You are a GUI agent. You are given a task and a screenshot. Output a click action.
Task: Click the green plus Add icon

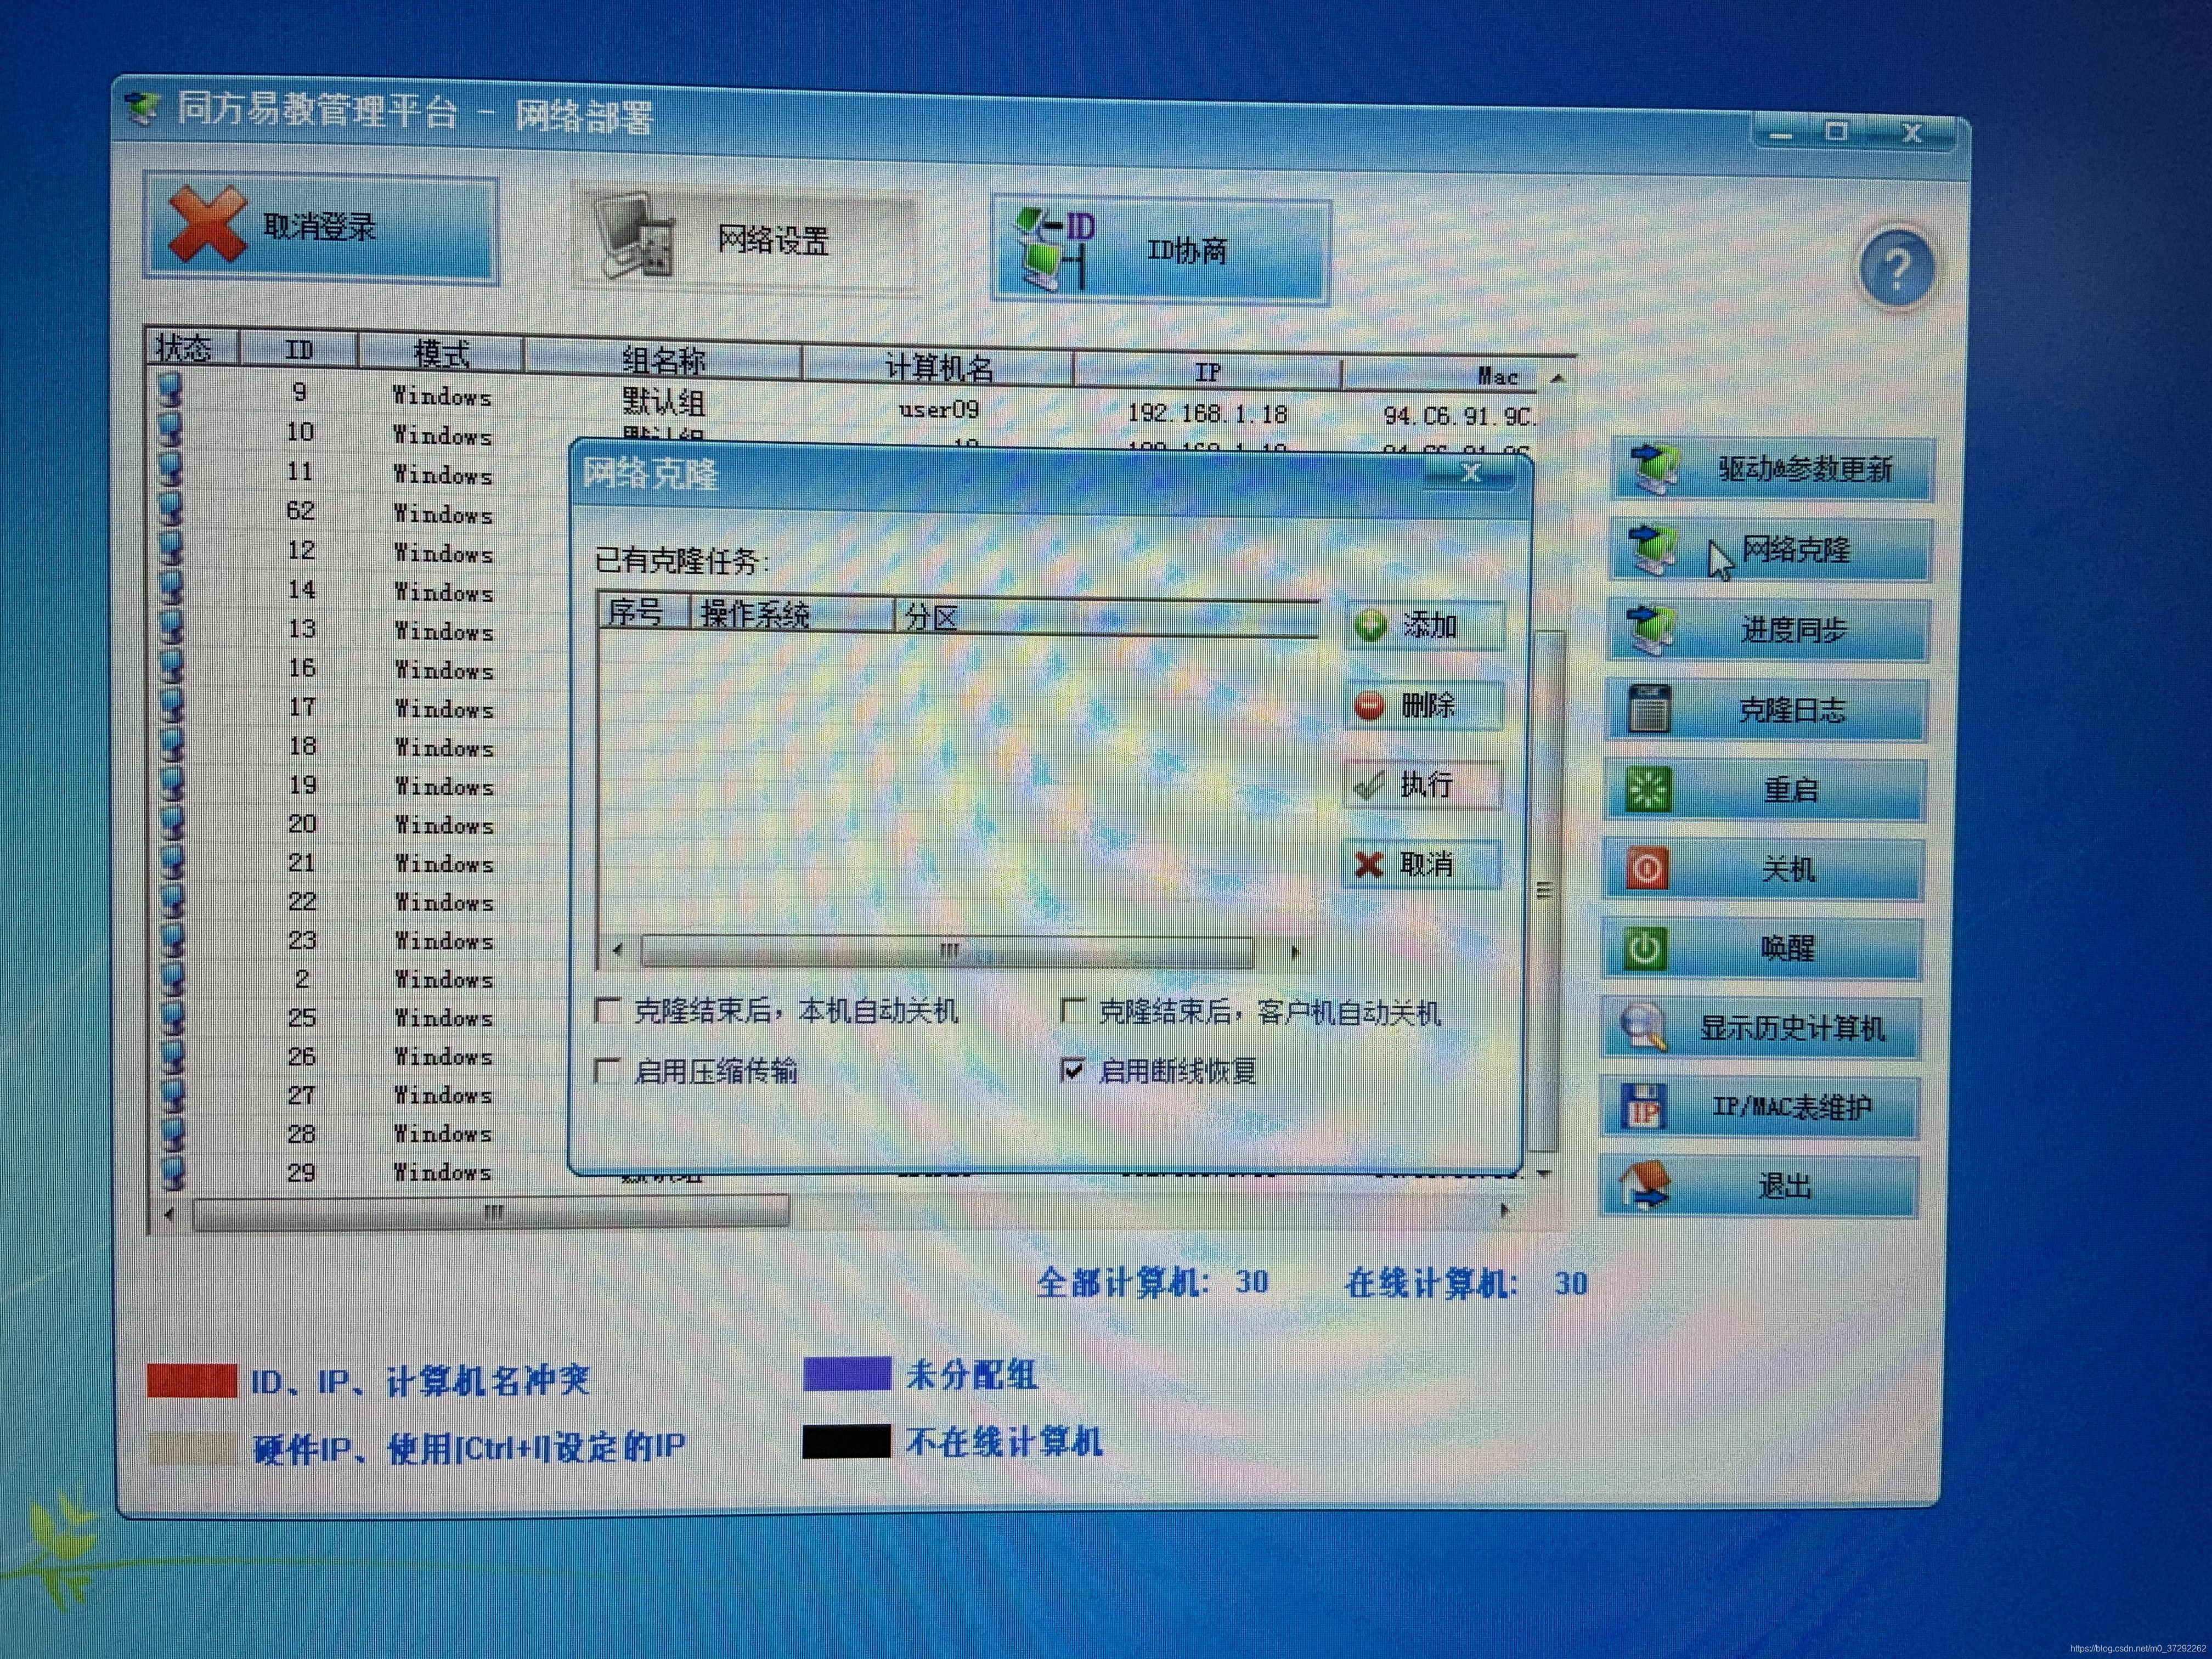coord(1370,626)
